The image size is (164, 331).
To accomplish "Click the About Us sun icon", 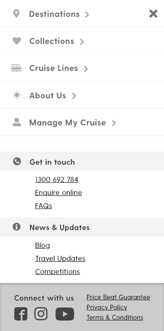I will [x=17, y=95].
